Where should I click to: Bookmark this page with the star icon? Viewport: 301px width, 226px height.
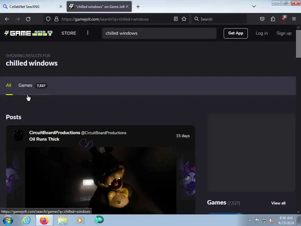coord(184,19)
